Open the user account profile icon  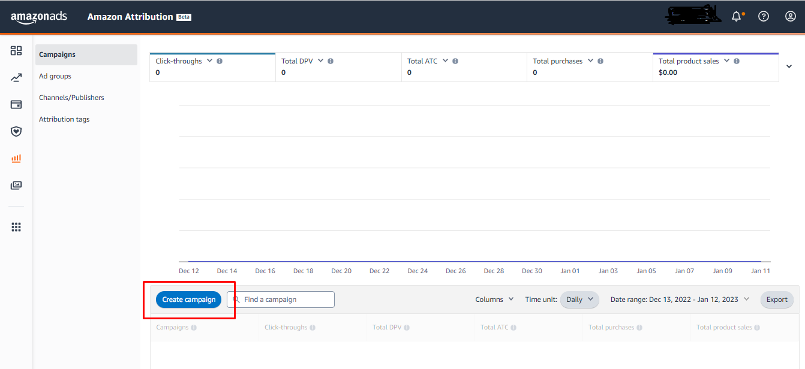791,17
